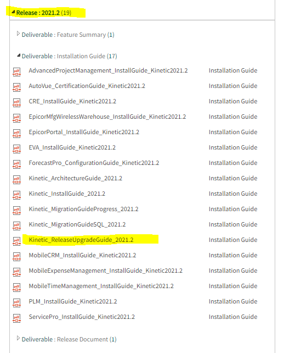The height and width of the screenshot is (353, 301).
Task: Open EpicorPortal_InstallGuide_Kinetic2021.2 link
Action: point(84,132)
